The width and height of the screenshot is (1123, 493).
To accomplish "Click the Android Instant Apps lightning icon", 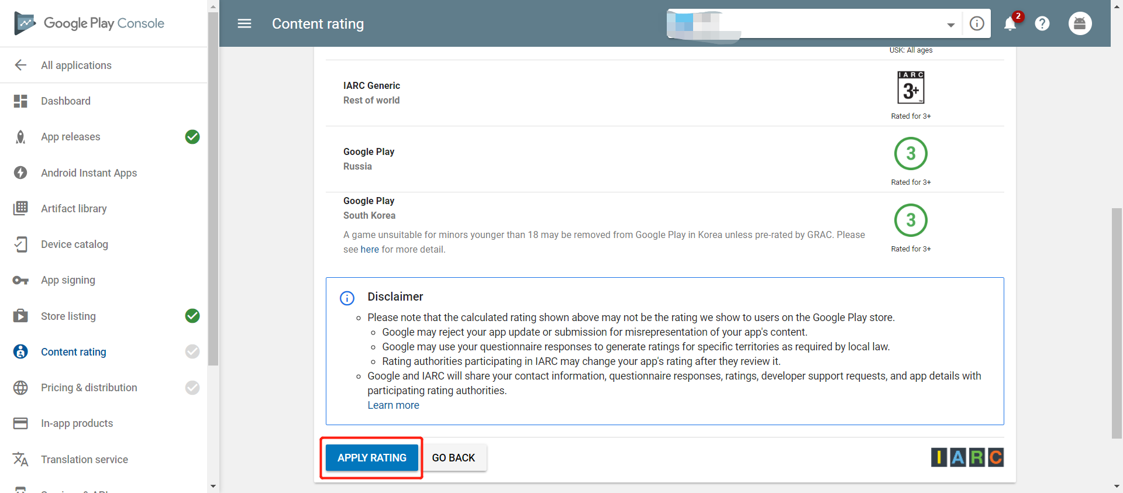I will tap(20, 173).
